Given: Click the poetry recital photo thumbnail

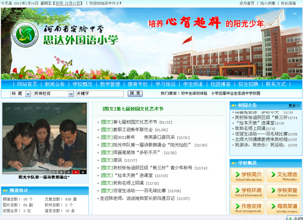Looking at the screenshot, I should (x=44, y=137).
